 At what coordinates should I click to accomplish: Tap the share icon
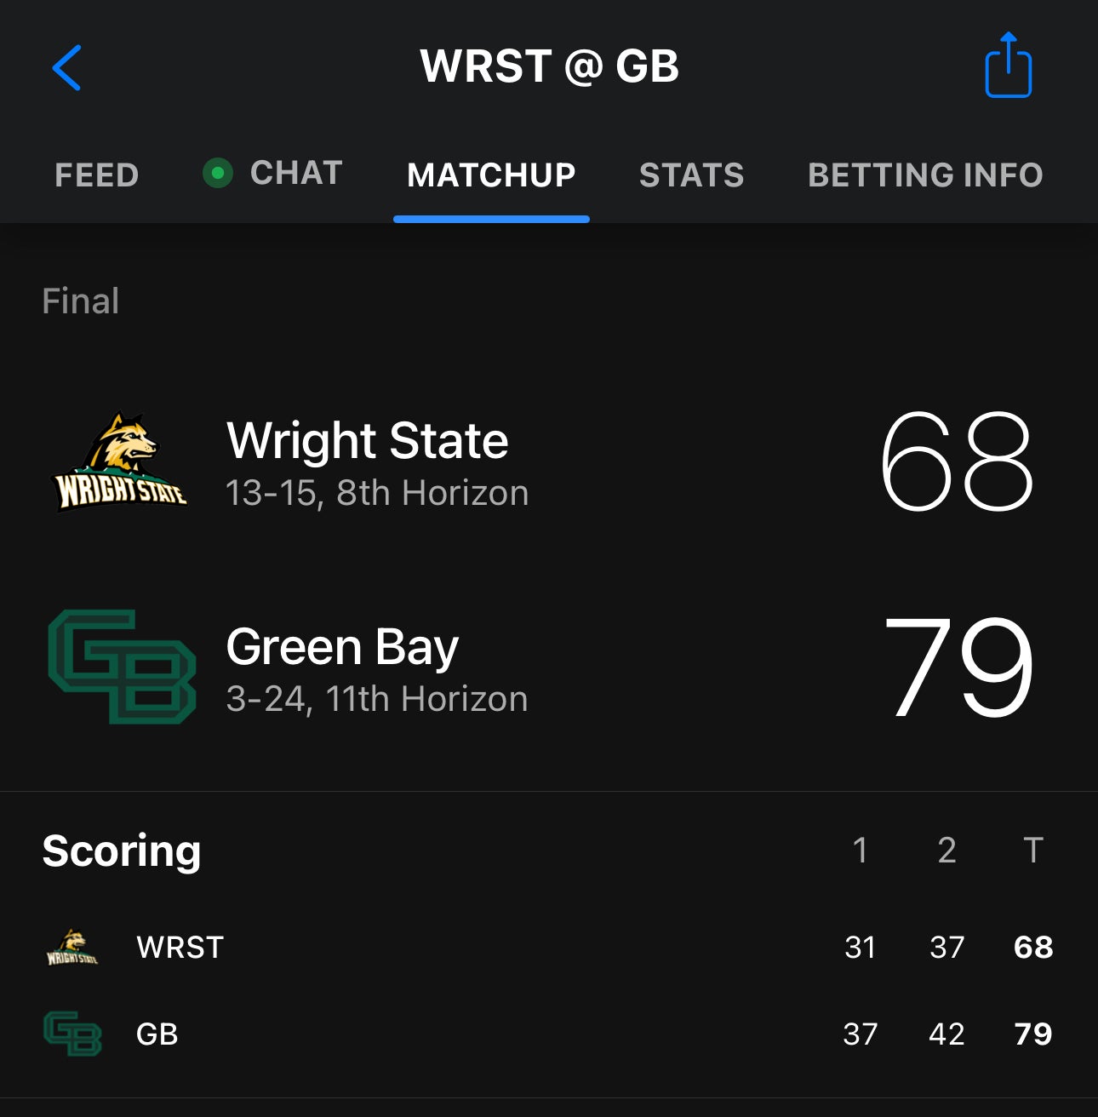[1008, 66]
